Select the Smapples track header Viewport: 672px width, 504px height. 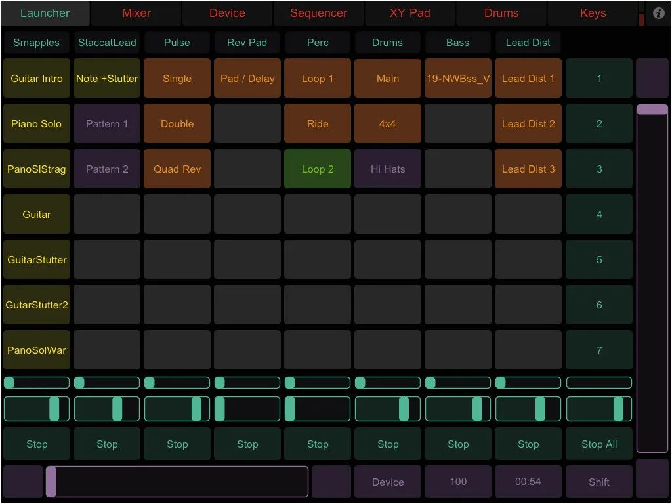[37, 43]
